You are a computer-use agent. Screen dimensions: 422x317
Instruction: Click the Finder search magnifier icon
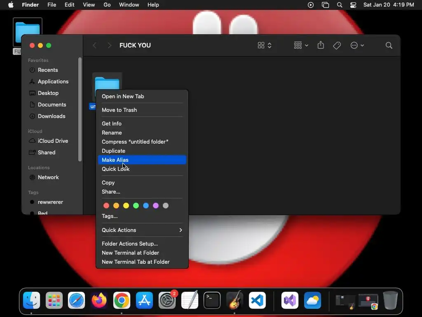click(x=389, y=45)
